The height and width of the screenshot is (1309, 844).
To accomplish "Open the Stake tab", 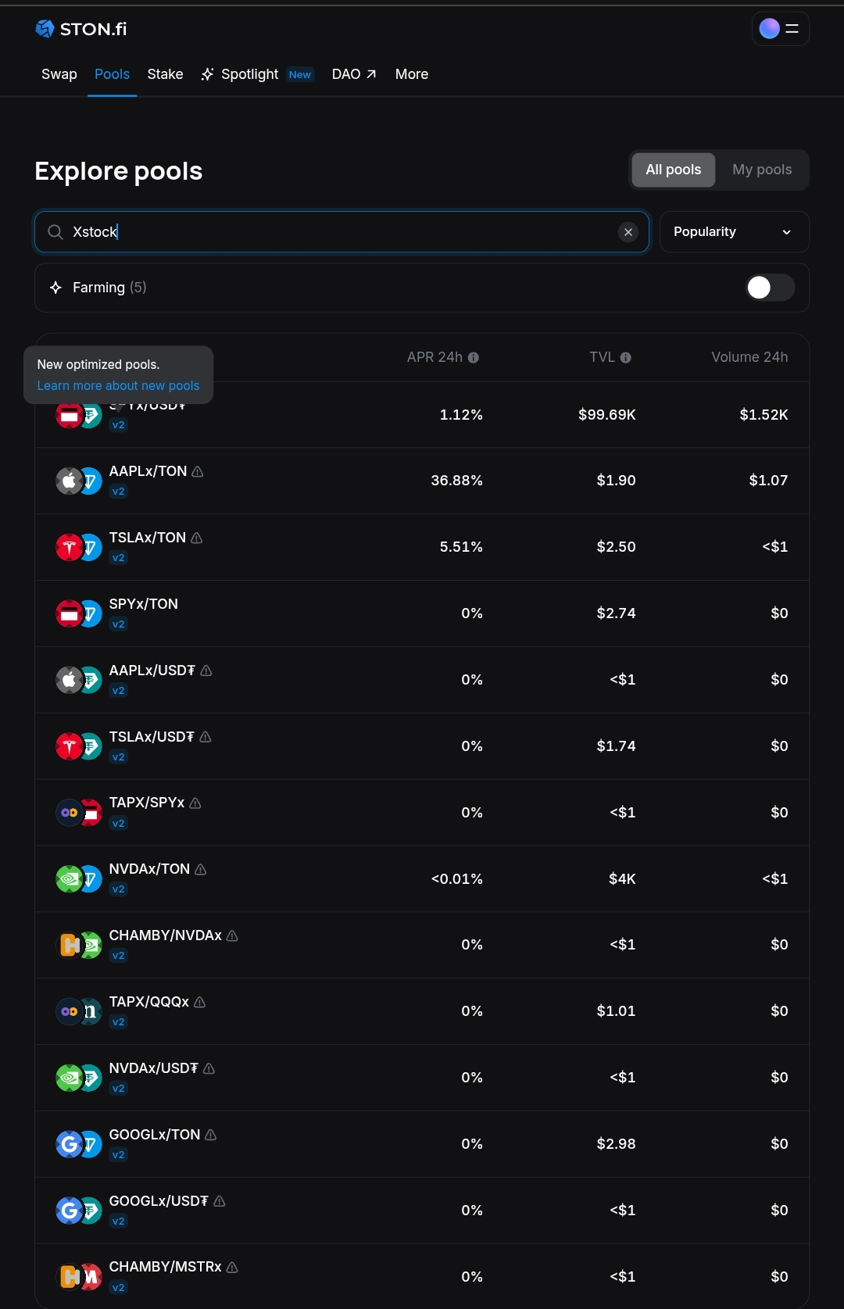I will tap(165, 74).
